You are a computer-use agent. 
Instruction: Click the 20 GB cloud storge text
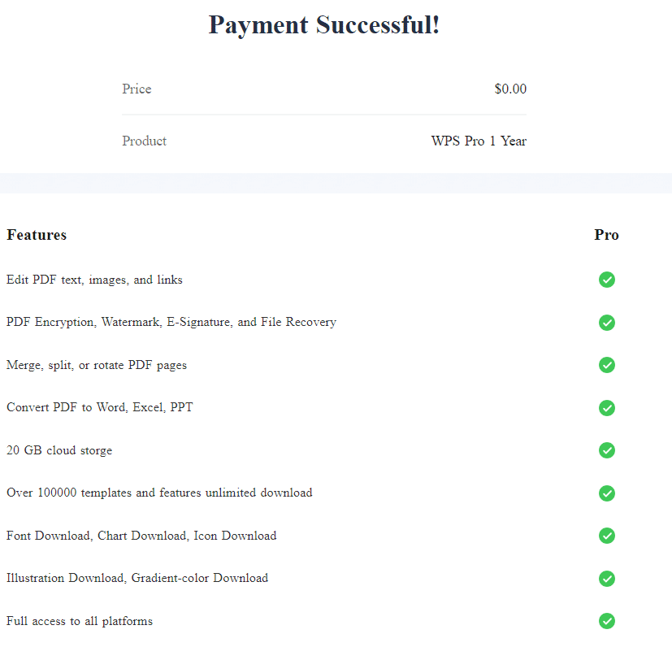coord(59,450)
